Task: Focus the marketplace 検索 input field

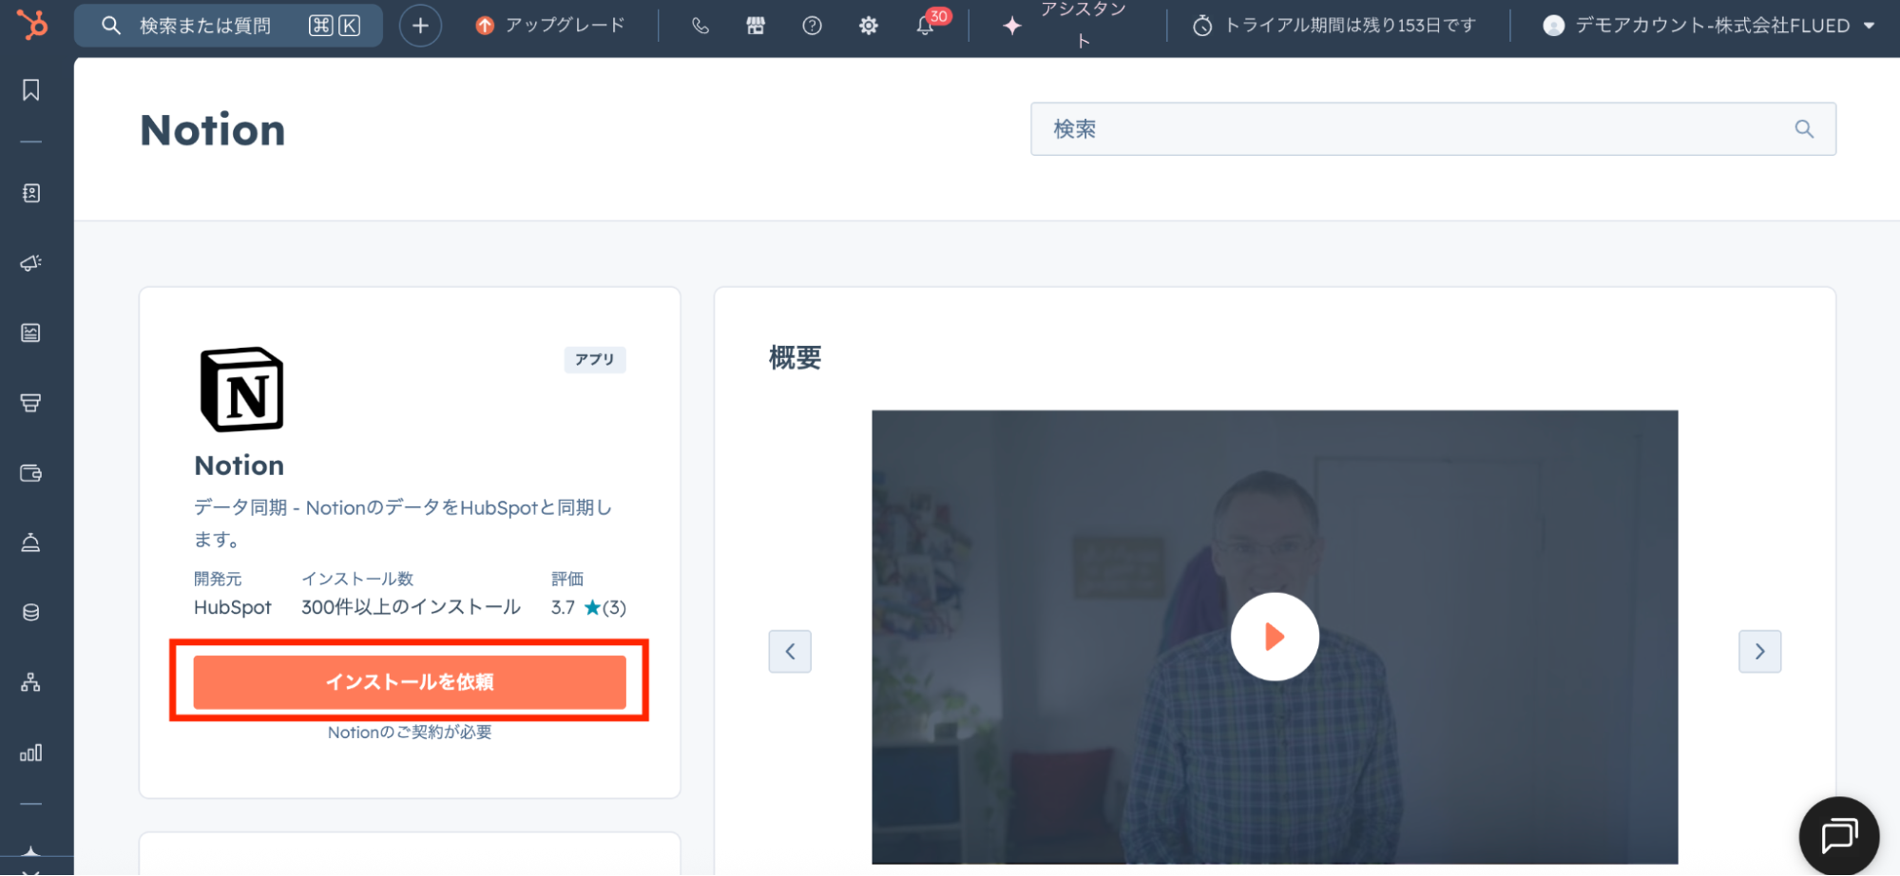Action: point(1433,129)
